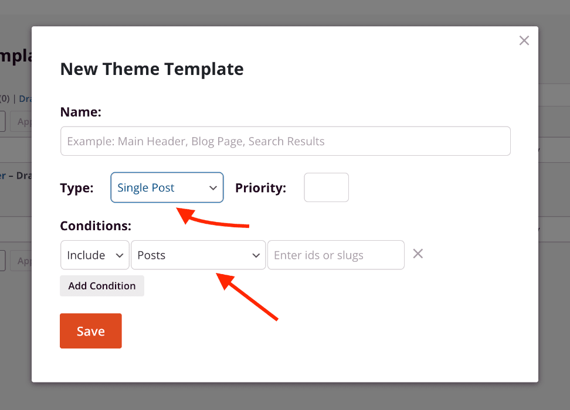The image size is (570, 410).
Task: Click the Save button at dialog bottom
Action: tap(90, 331)
